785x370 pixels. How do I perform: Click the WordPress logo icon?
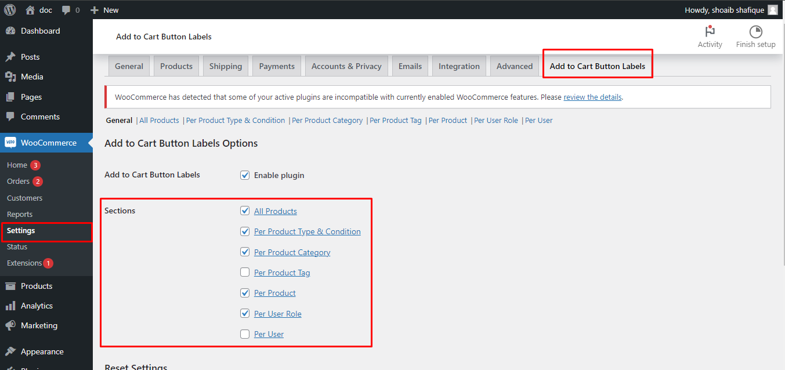(x=10, y=10)
